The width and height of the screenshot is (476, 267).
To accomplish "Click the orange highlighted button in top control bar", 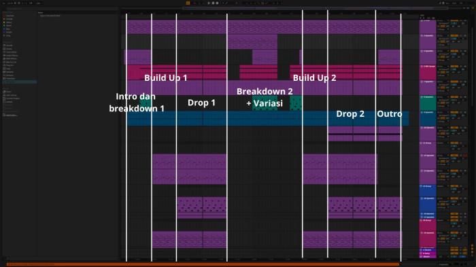I will tap(188, 3).
